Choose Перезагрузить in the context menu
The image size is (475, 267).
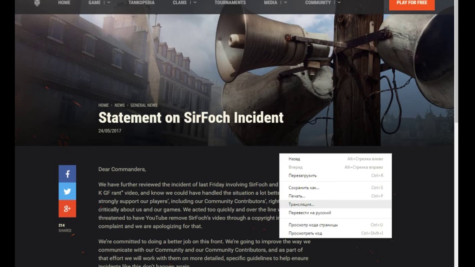(335, 175)
